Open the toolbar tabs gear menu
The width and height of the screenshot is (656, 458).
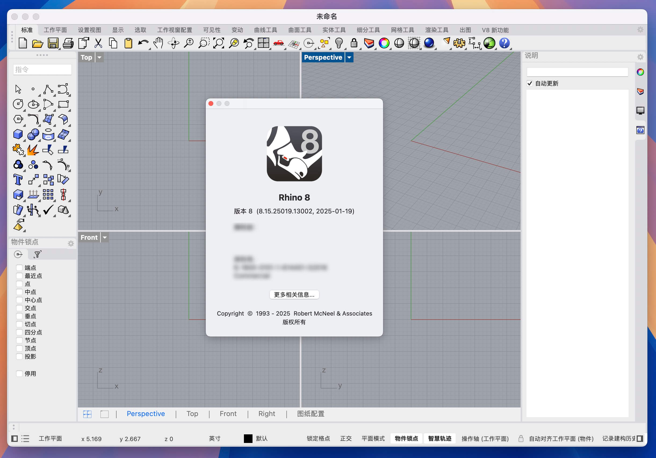click(x=640, y=30)
